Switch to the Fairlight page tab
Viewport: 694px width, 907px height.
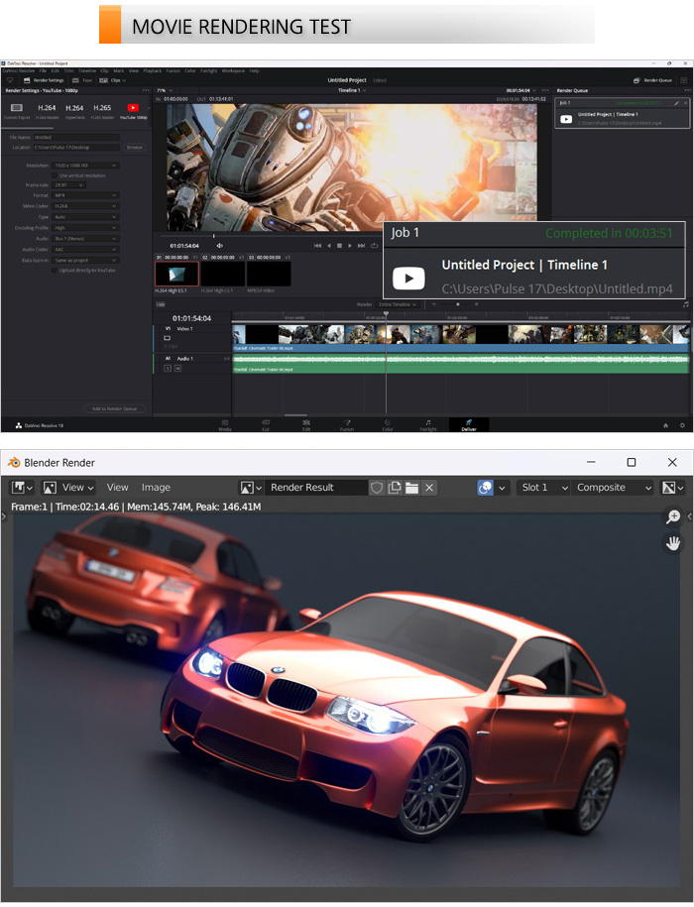point(428,424)
